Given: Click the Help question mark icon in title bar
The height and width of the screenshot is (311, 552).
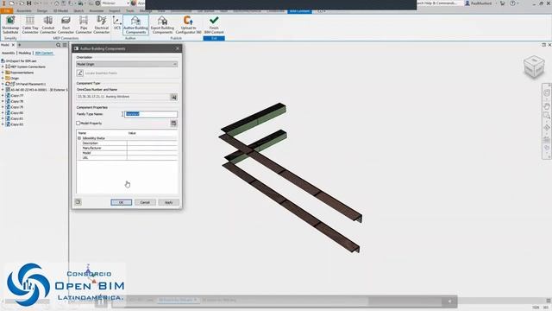Looking at the screenshot, I should [x=512, y=3].
